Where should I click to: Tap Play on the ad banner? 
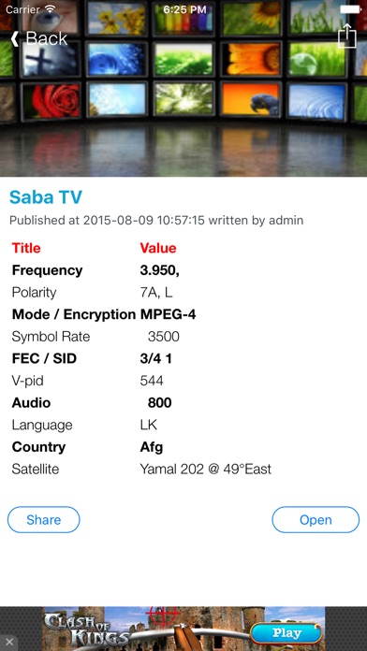[286, 633]
